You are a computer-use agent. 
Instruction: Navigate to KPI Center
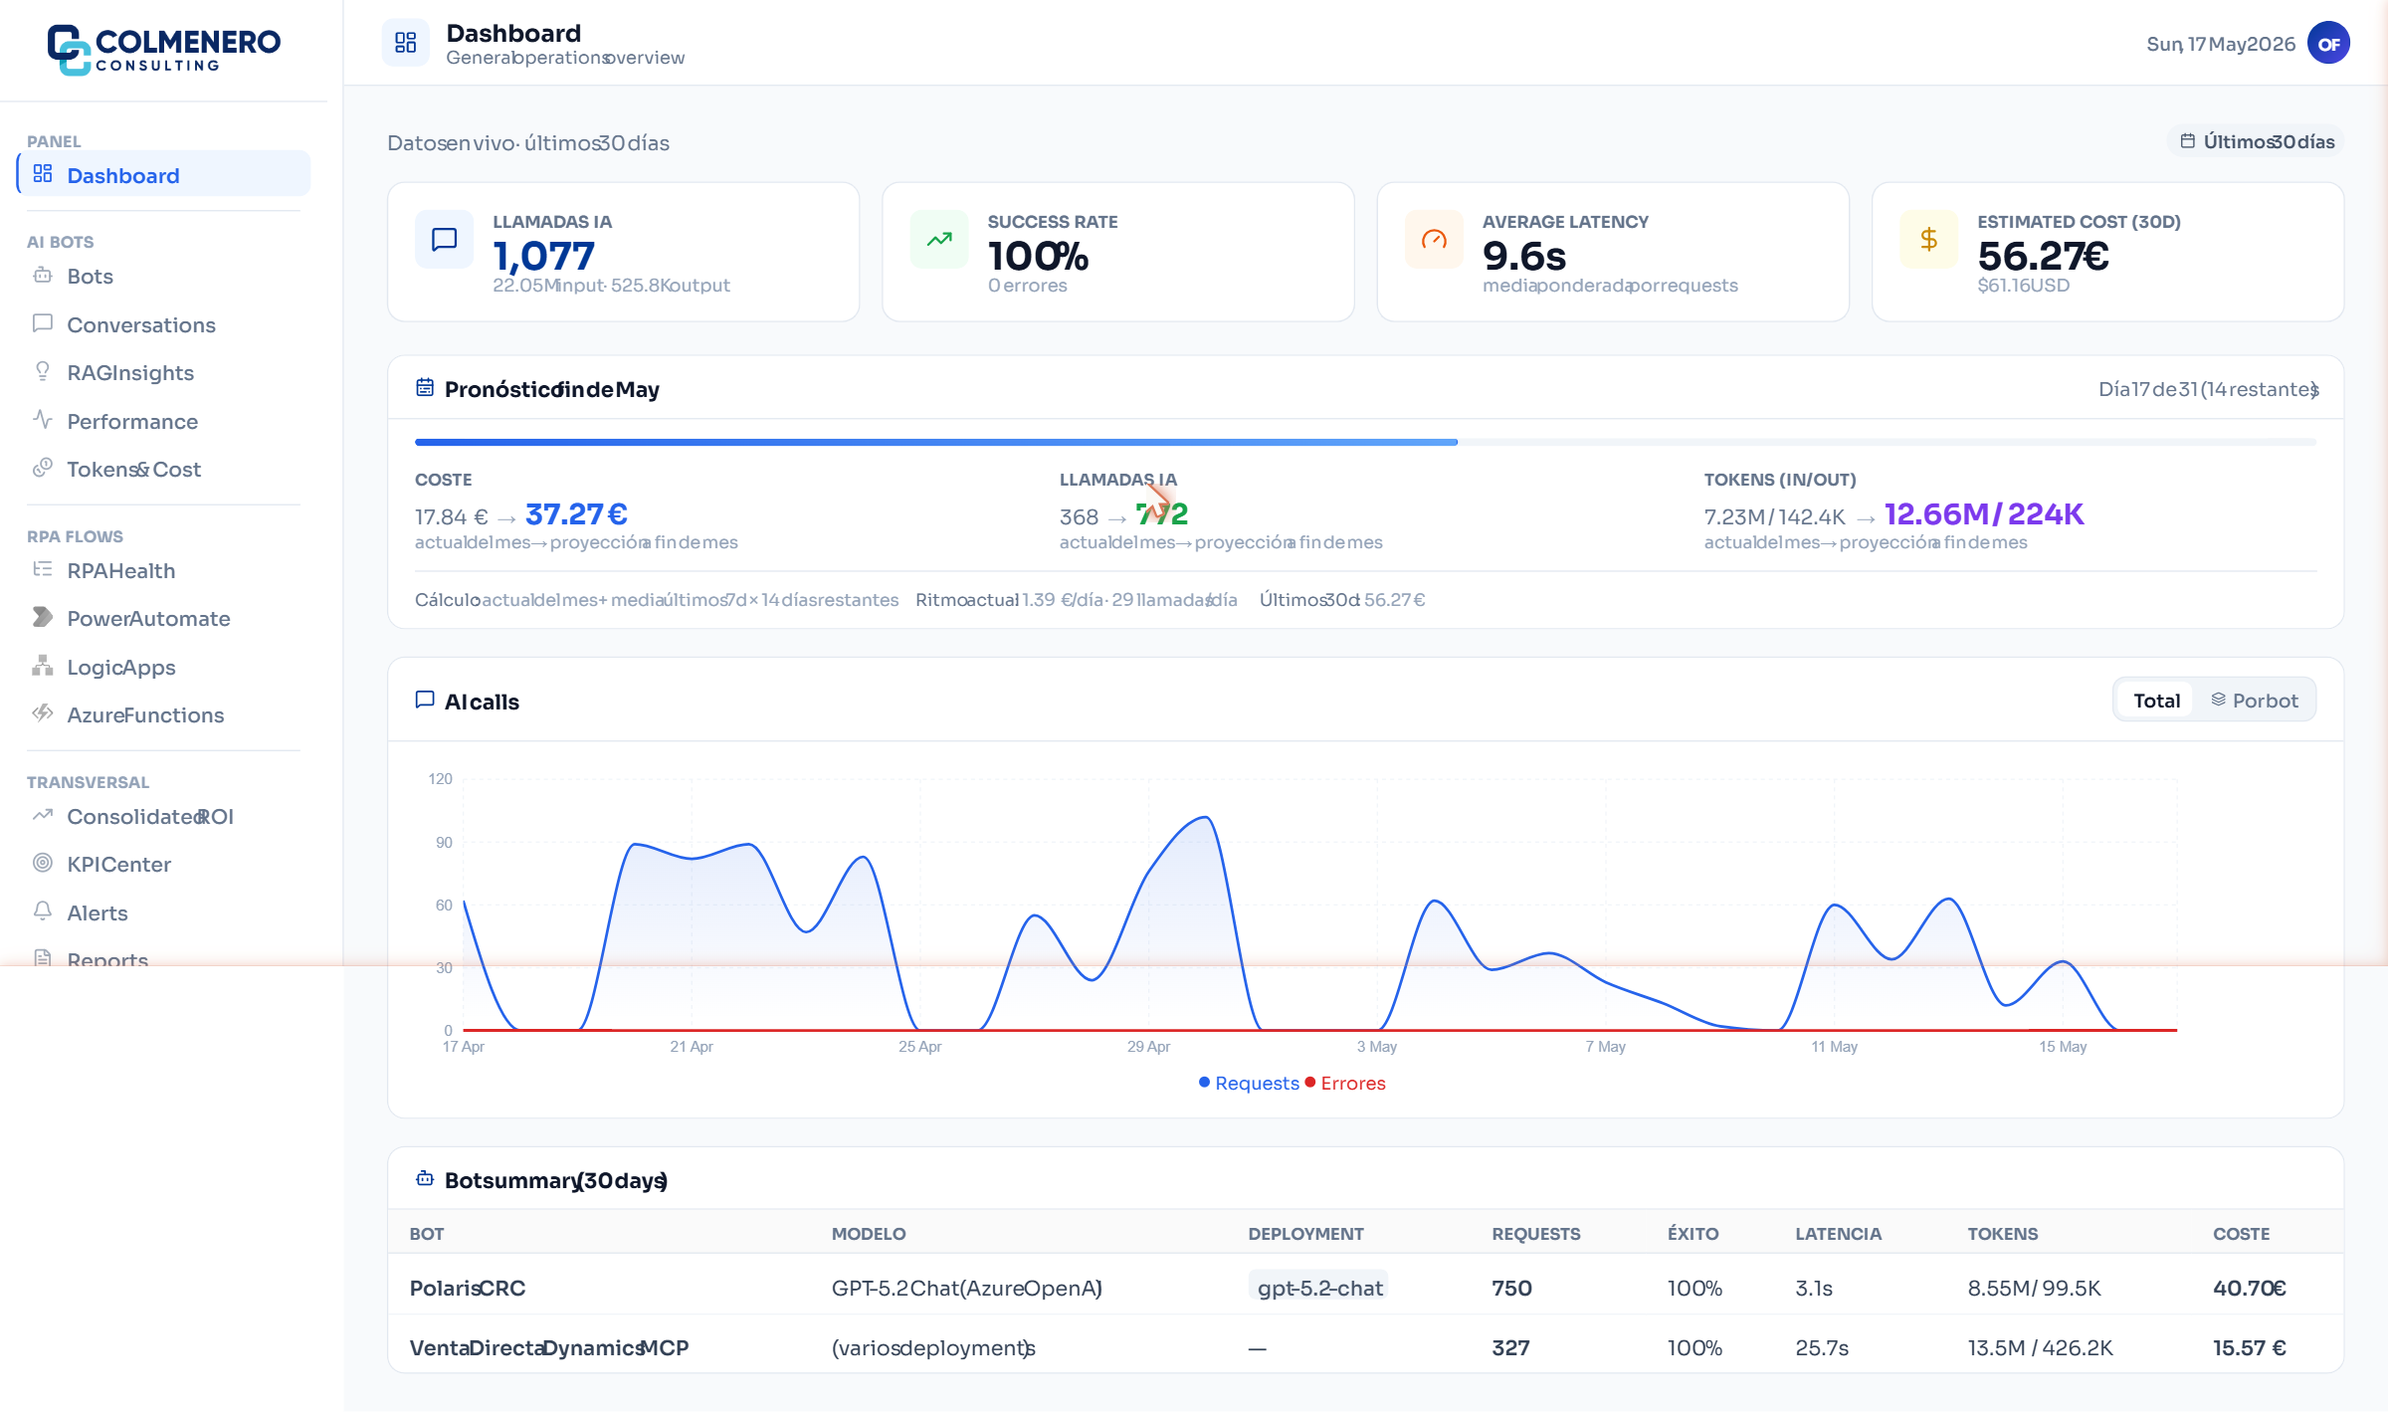coord(164,864)
